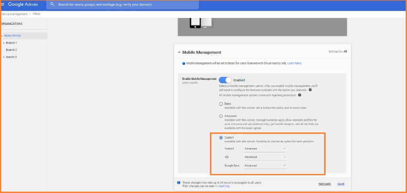The height and width of the screenshot is (193, 407).
Task: Select the Basic radio option
Action: pos(221,104)
